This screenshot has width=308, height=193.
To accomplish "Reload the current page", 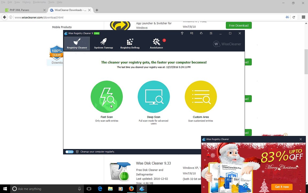I will 294,17.
